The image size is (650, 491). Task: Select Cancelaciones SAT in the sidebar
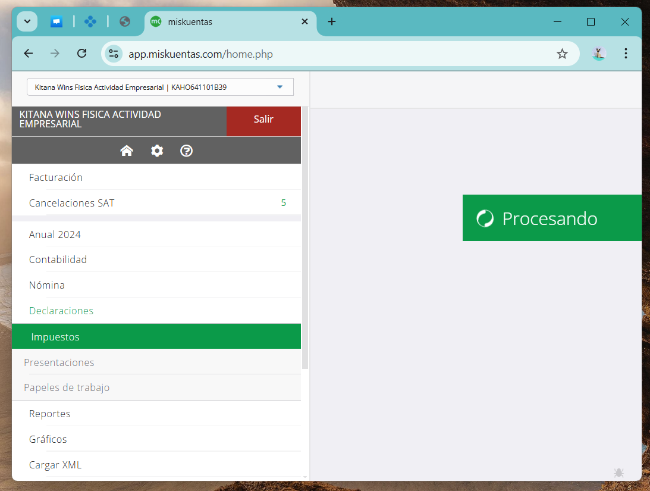(72, 203)
